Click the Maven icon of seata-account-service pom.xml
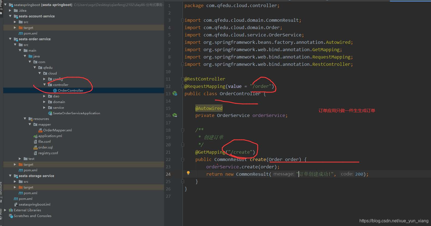Viewport: 431px width, 226px height. (x=21, y=33)
